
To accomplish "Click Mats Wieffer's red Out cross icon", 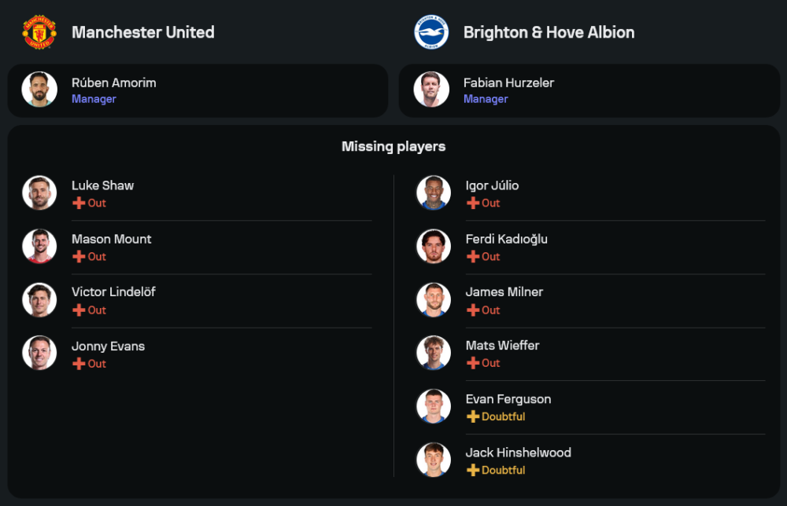I will pyautogui.click(x=473, y=363).
